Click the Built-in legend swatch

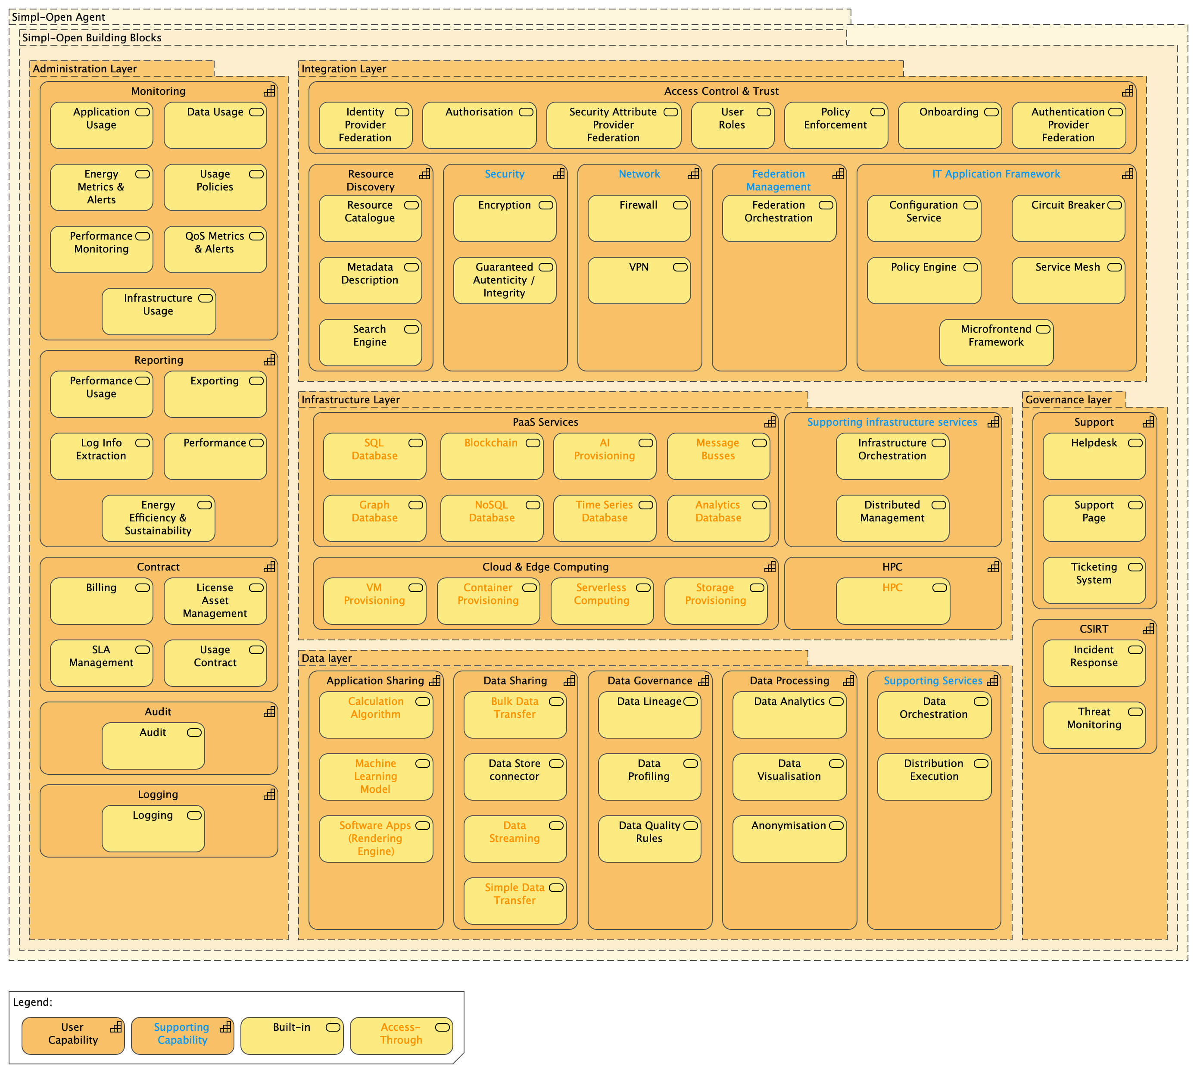(x=292, y=1035)
